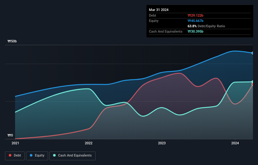
Task: Click the ₩45.667b equity value
Action: coord(195,21)
